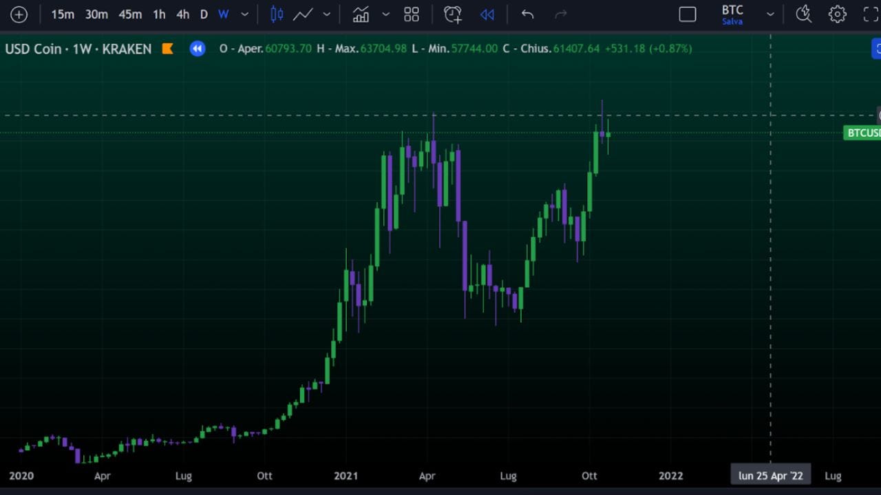
Task: Create a new alert with the clock icon
Action: 452,14
